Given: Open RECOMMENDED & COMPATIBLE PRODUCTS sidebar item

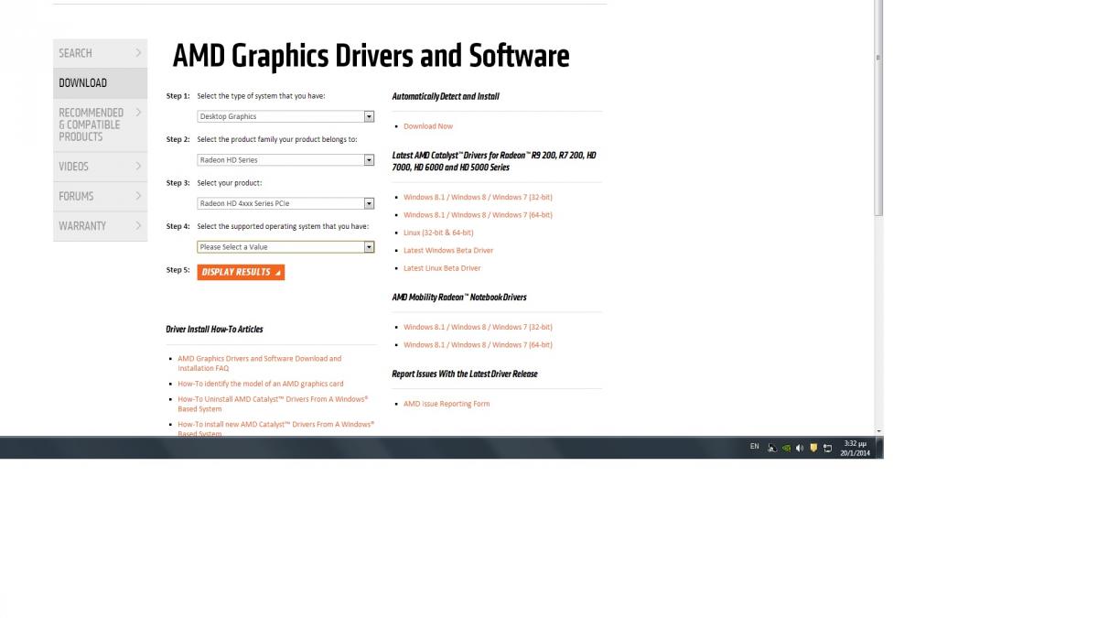Looking at the screenshot, I should point(100,125).
